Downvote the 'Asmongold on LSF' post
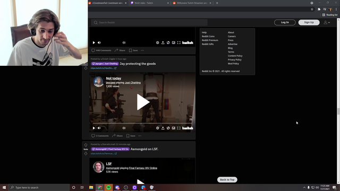 click(86, 153)
